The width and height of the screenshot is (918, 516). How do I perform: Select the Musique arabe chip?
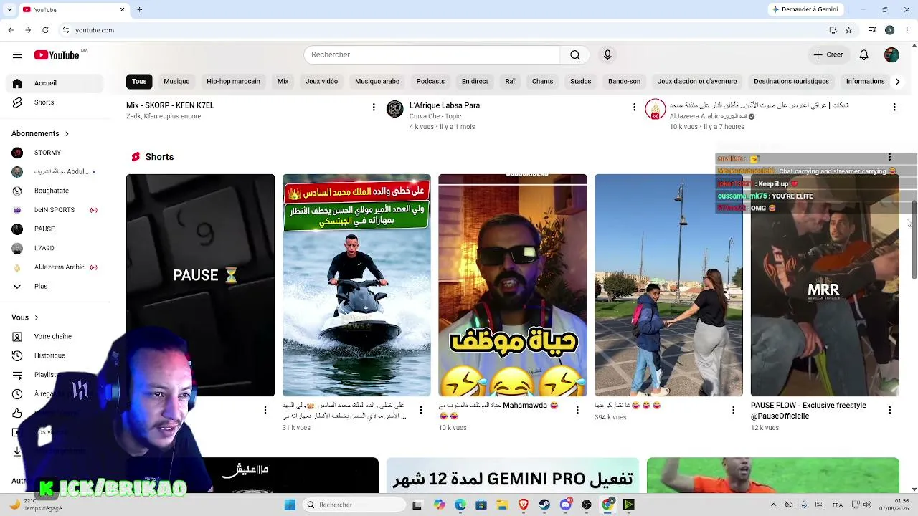(377, 82)
